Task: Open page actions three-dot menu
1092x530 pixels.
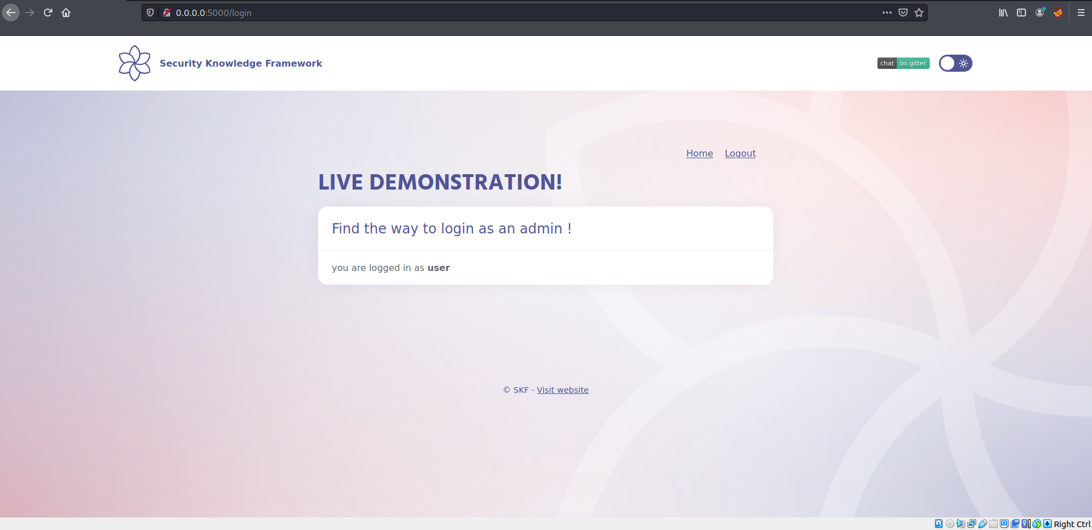Action: coord(887,13)
